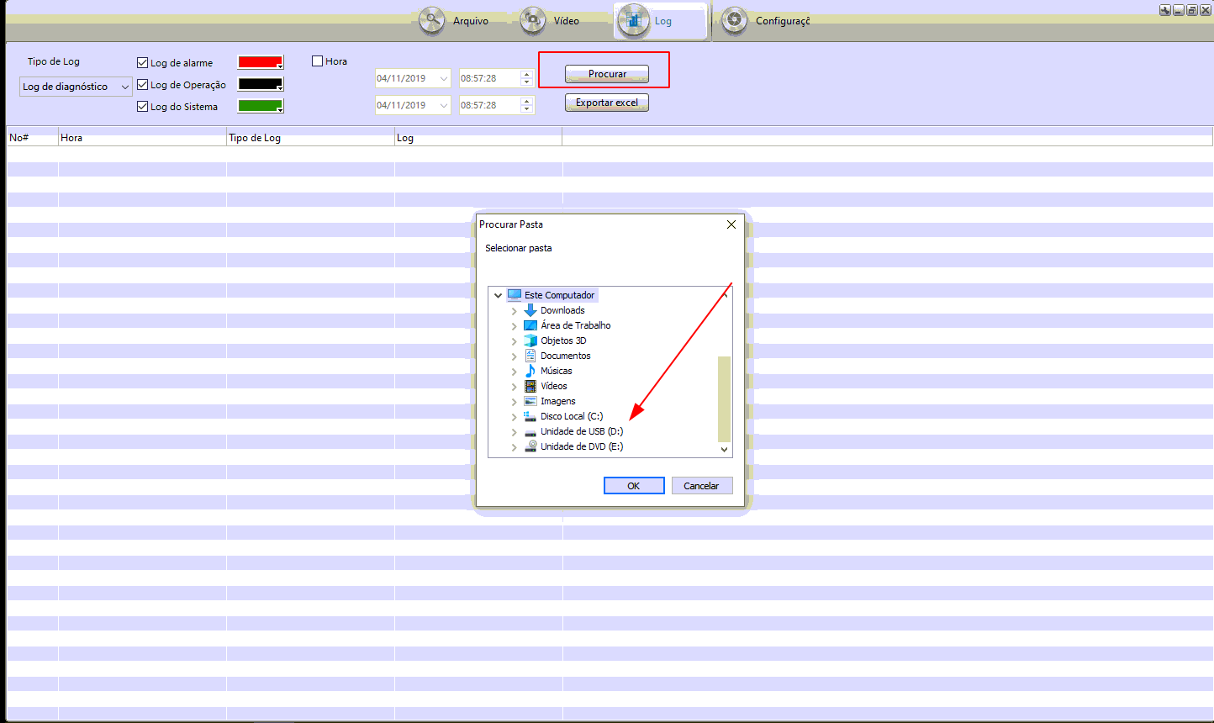Collapse the Este Computador tree node
This screenshot has width=1214, height=723.
(499, 296)
